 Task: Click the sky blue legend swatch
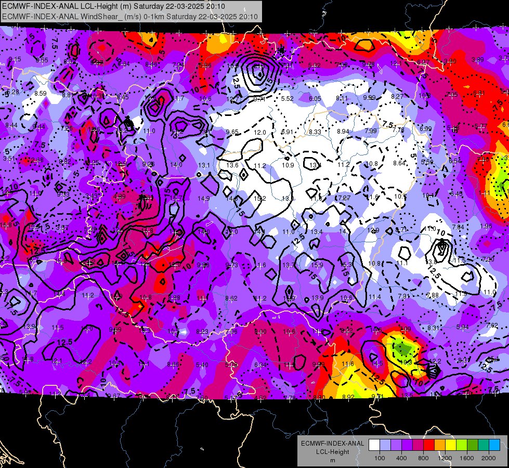click(495, 445)
